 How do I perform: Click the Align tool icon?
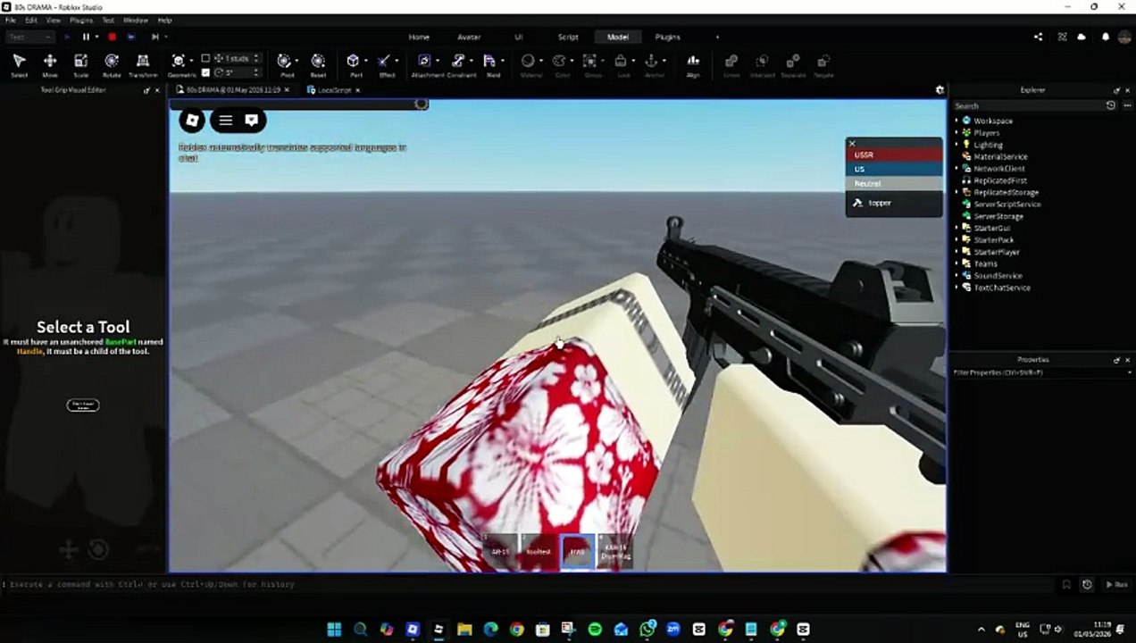pos(693,62)
